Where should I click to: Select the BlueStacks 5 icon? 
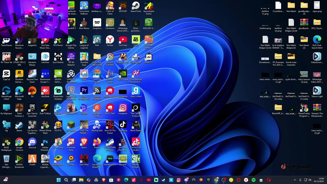click(58, 160)
